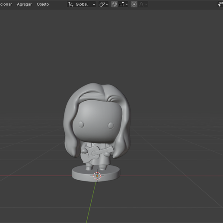This screenshot has height=223, width=223.
Task: Click the figurine's left eye bump
Action: (81, 124)
